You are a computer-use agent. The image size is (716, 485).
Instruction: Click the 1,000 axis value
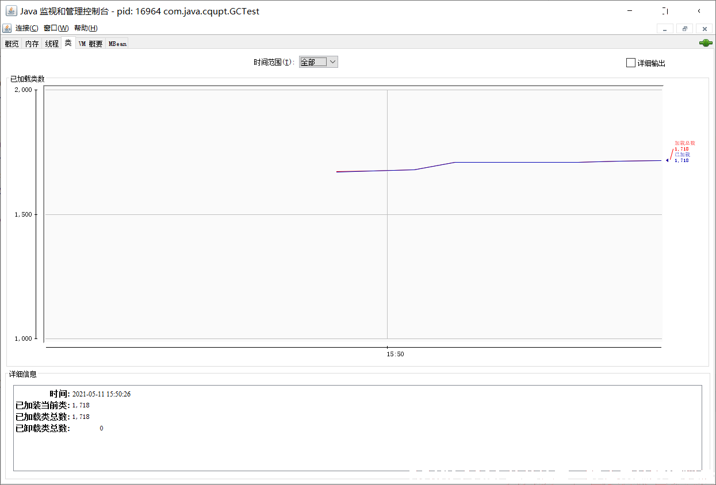(24, 338)
